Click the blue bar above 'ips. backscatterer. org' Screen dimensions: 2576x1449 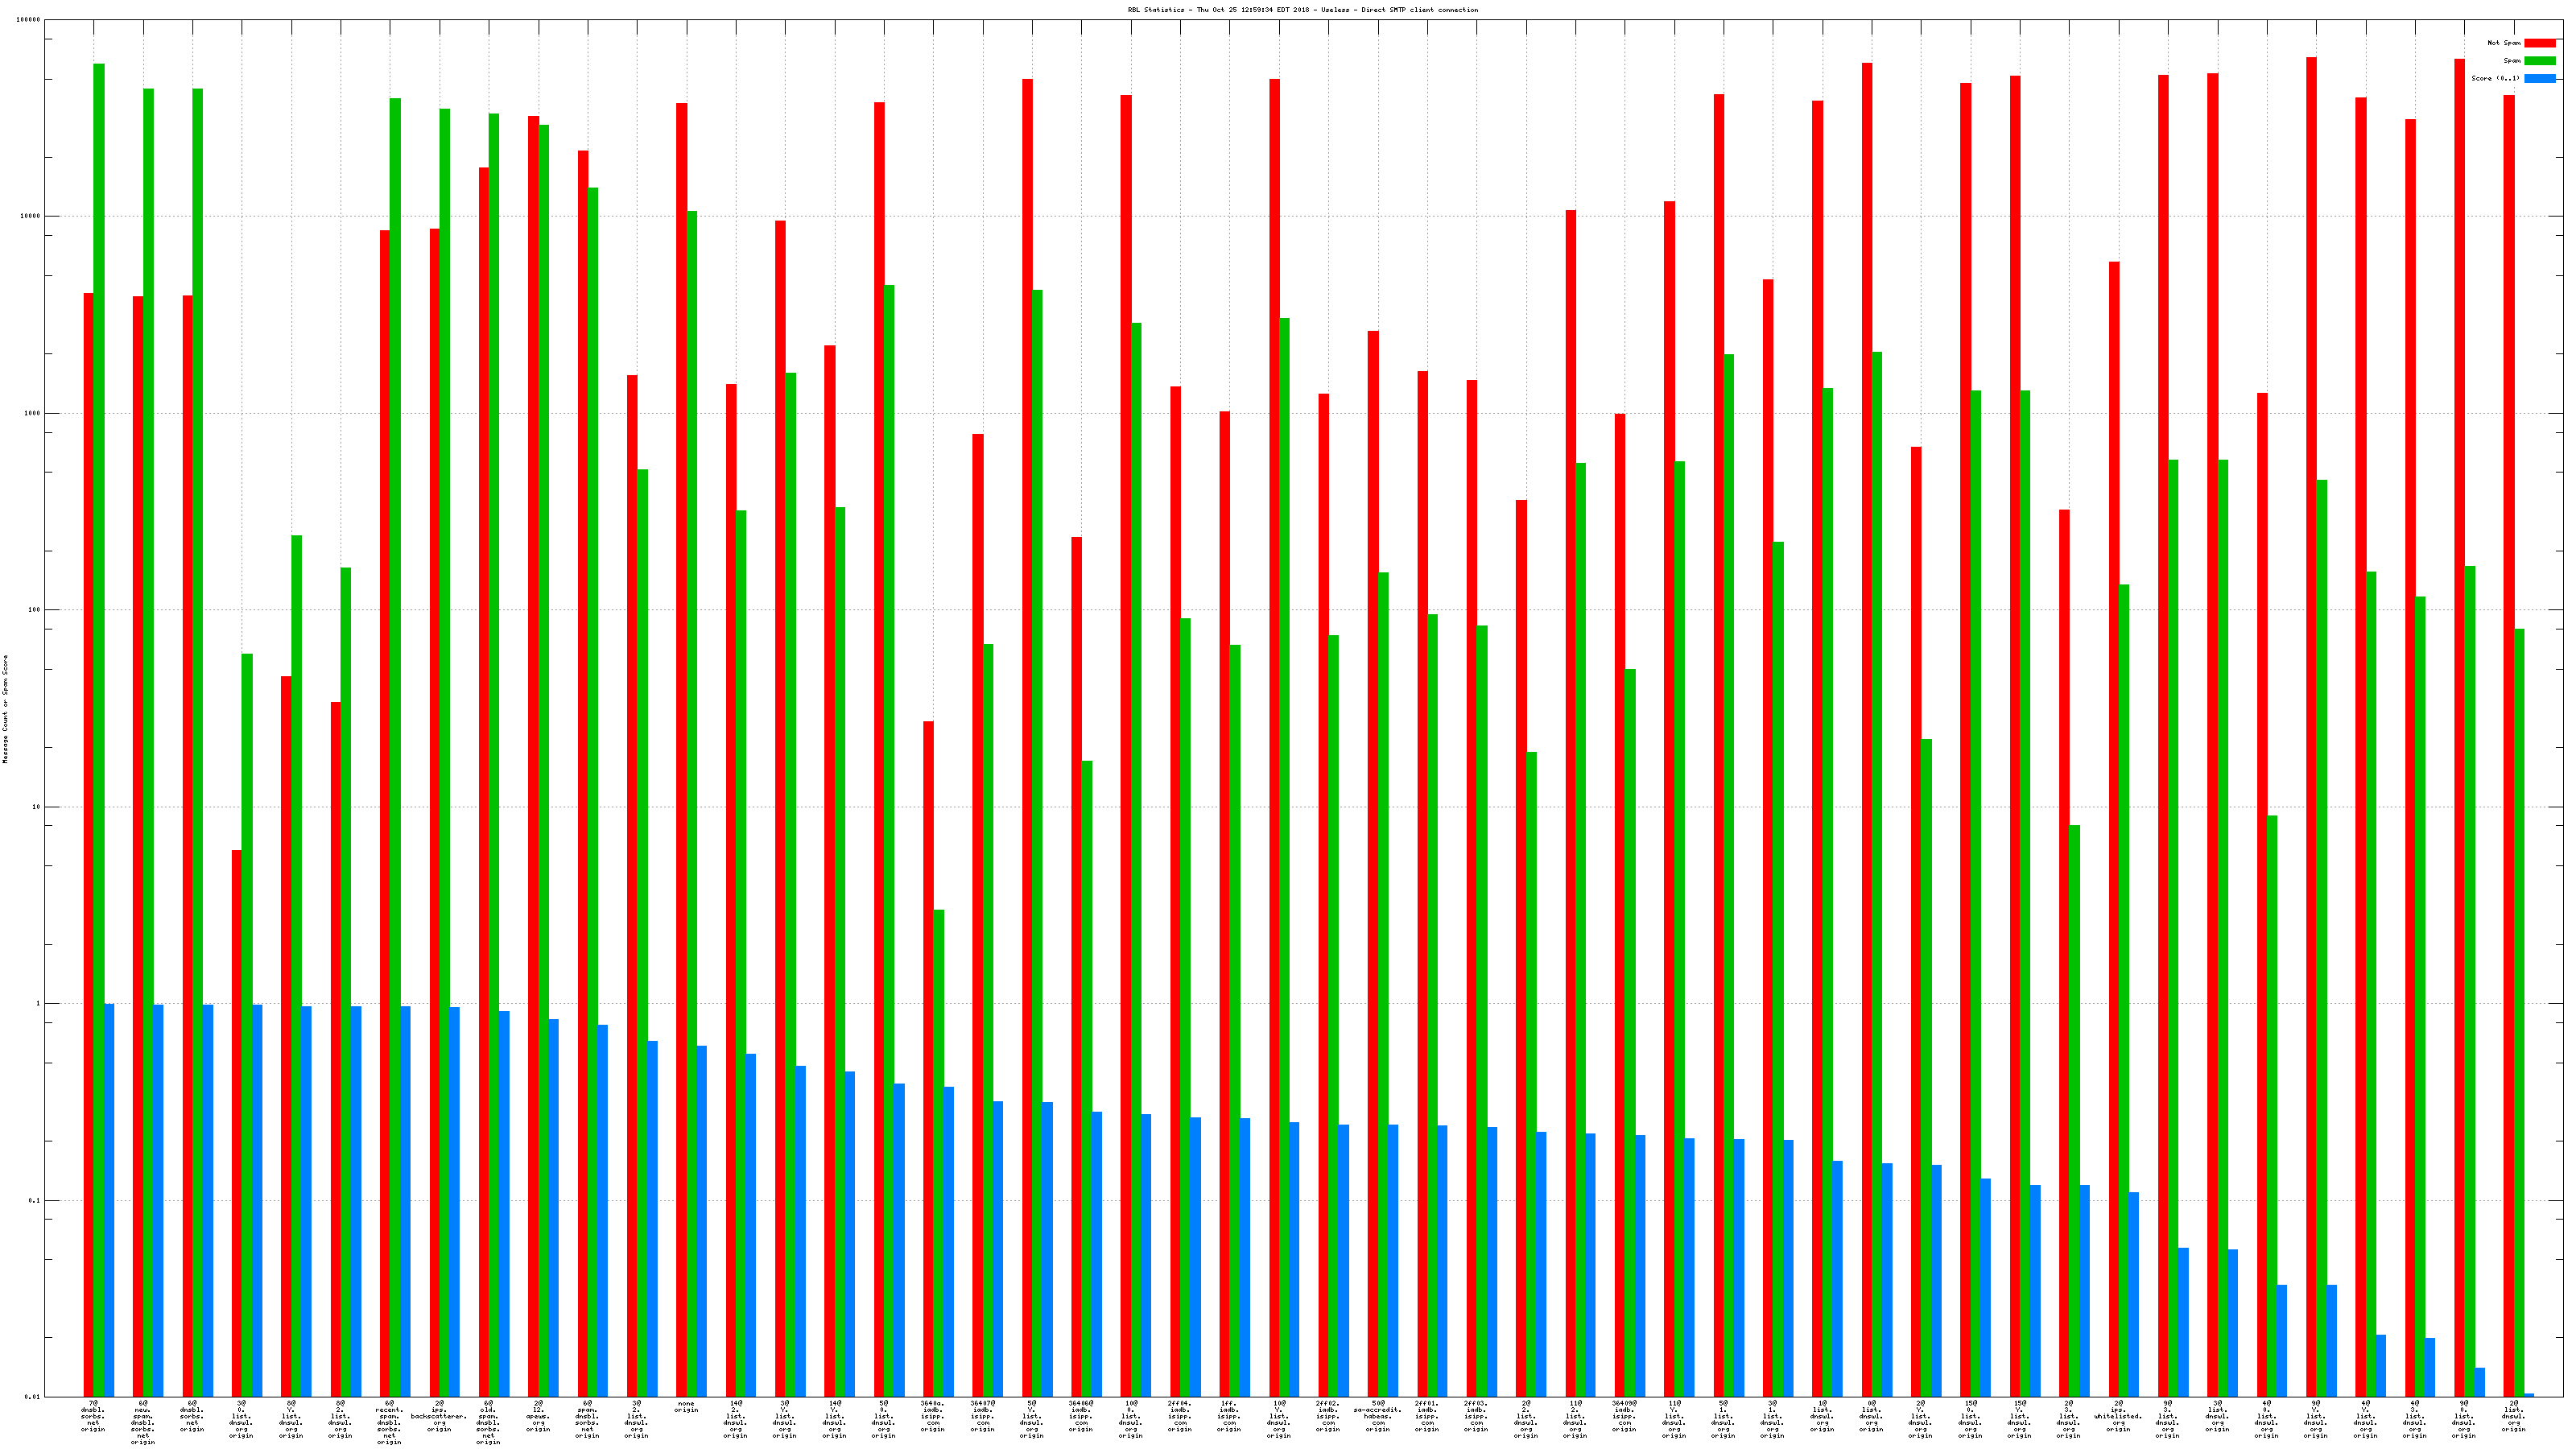(455, 1200)
